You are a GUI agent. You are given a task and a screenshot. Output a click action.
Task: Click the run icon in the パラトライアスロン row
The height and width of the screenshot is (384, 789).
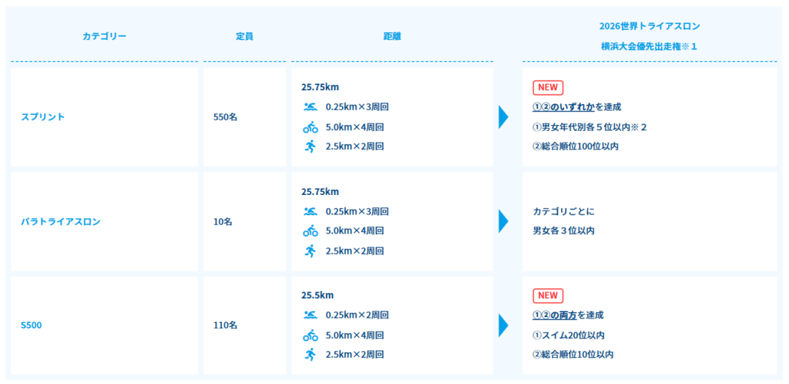tap(311, 251)
